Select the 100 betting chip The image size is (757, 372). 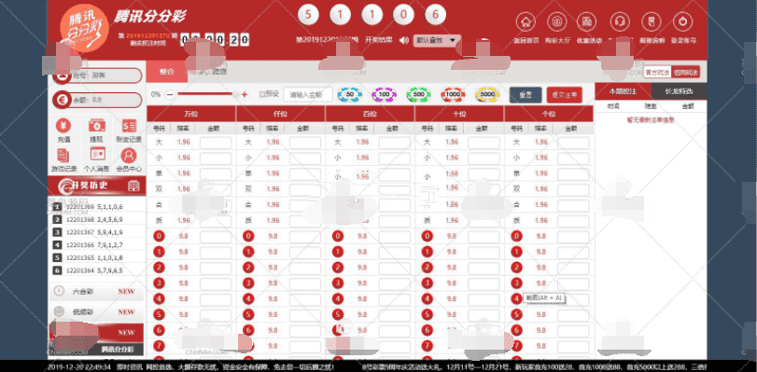(384, 94)
